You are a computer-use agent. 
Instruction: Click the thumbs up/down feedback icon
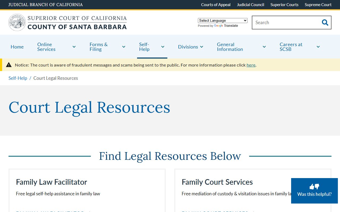pos(314,187)
